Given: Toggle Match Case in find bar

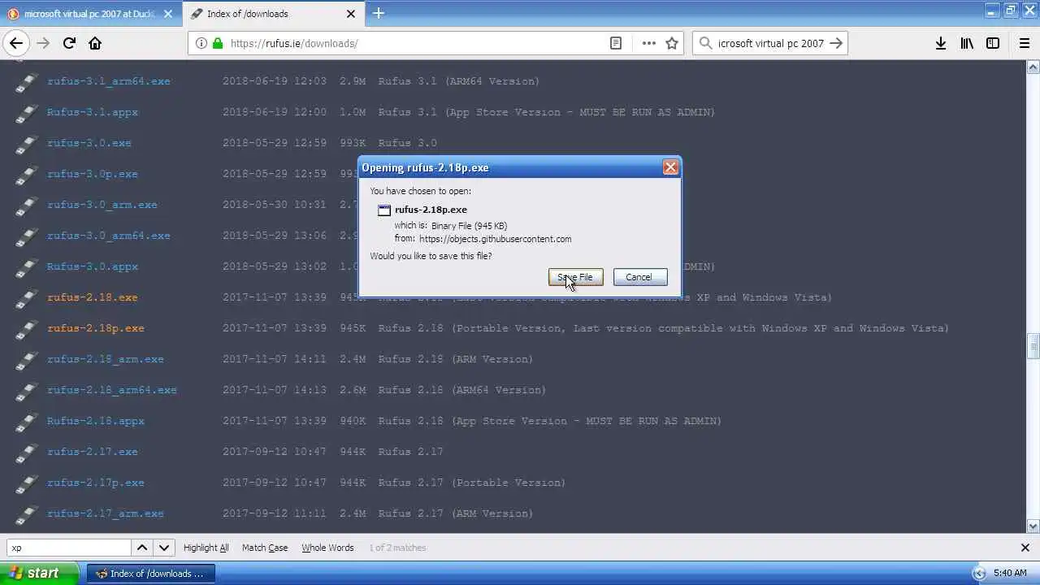Looking at the screenshot, I should pyautogui.click(x=265, y=548).
